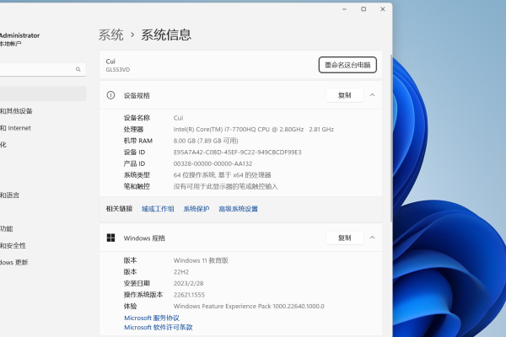This screenshot has width=506, height=337.
Task: Click the 系统类型 value 64 位操作系统
Action: (222, 175)
